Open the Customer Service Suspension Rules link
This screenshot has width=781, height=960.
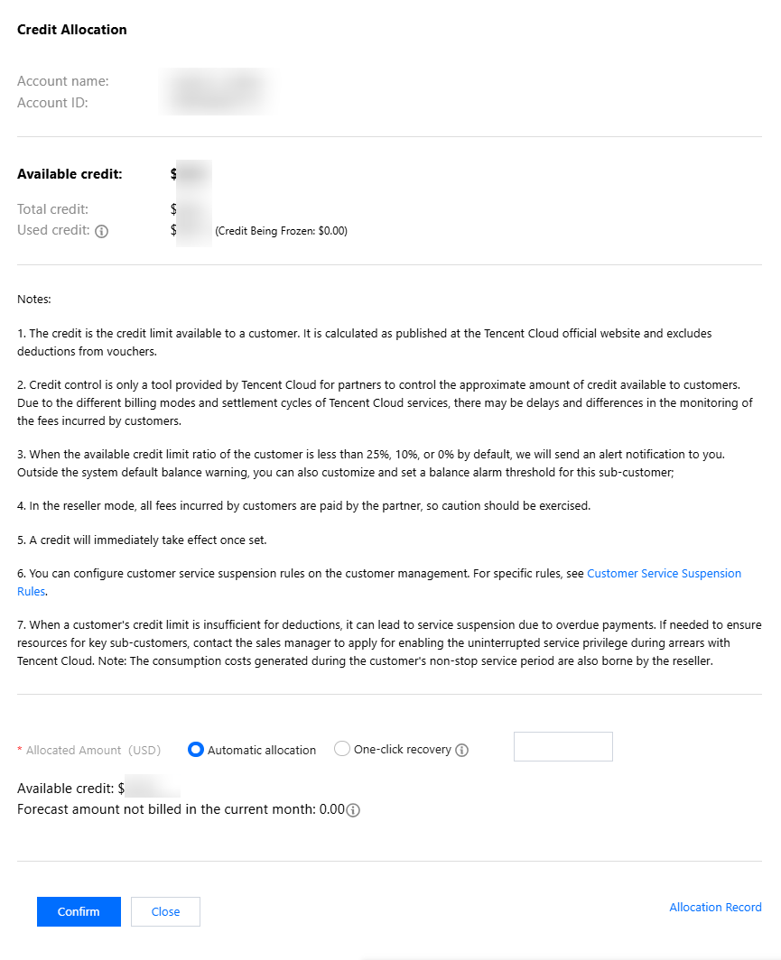click(x=664, y=573)
